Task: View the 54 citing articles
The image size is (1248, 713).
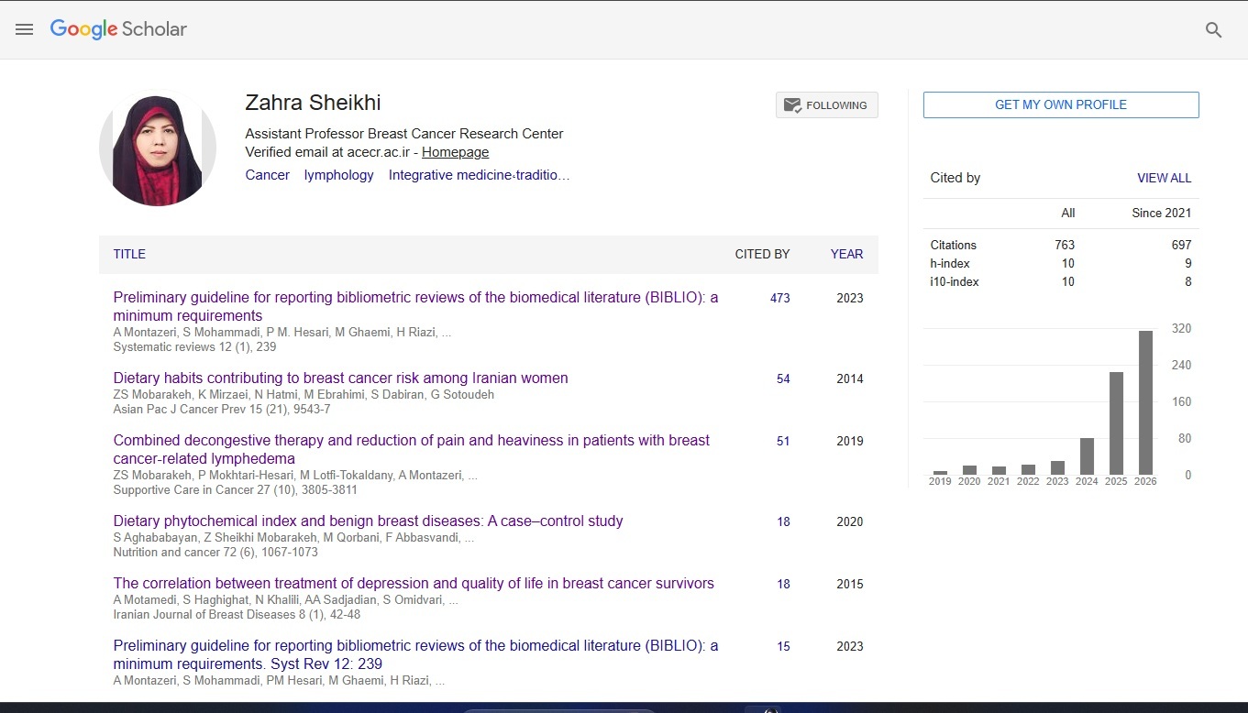Action: (x=783, y=378)
